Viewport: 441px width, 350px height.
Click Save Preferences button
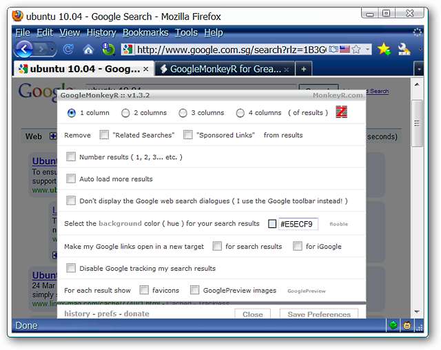click(319, 314)
